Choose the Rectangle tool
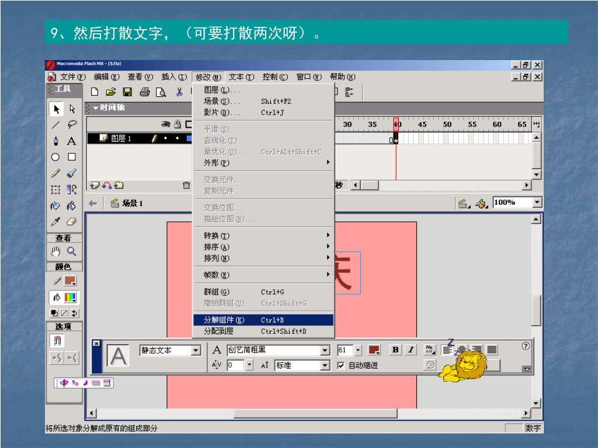Image resolution: width=598 pixels, height=448 pixels. [x=72, y=157]
